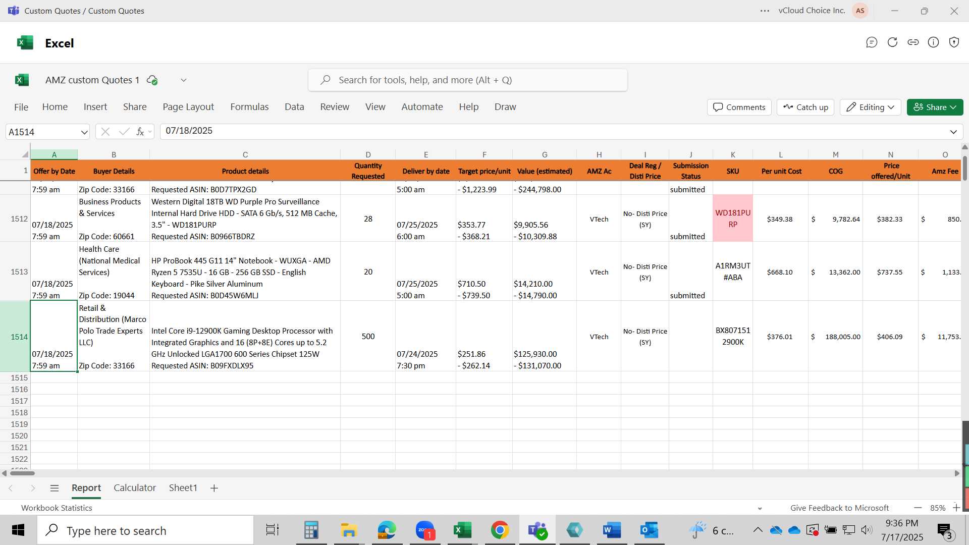Click the cancel X in formula bar
The height and width of the screenshot is (545, 969).
pos(105,132)
